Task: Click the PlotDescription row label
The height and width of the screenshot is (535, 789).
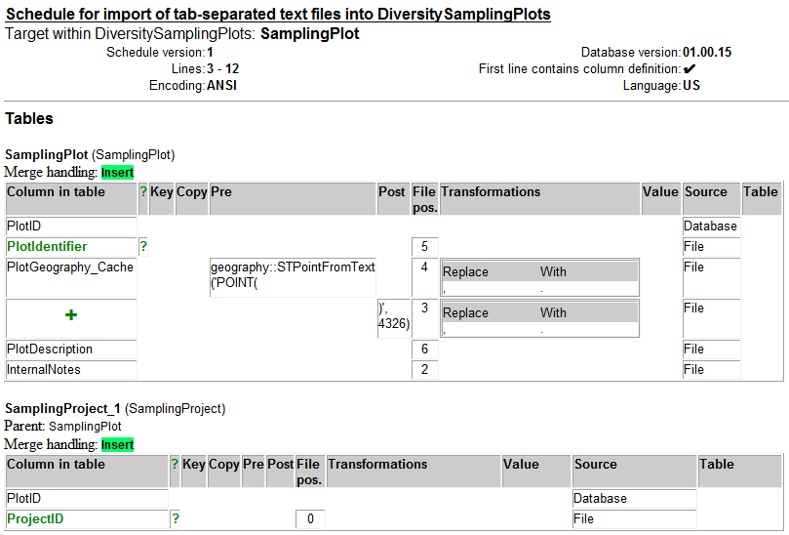Action: (50, 350)
